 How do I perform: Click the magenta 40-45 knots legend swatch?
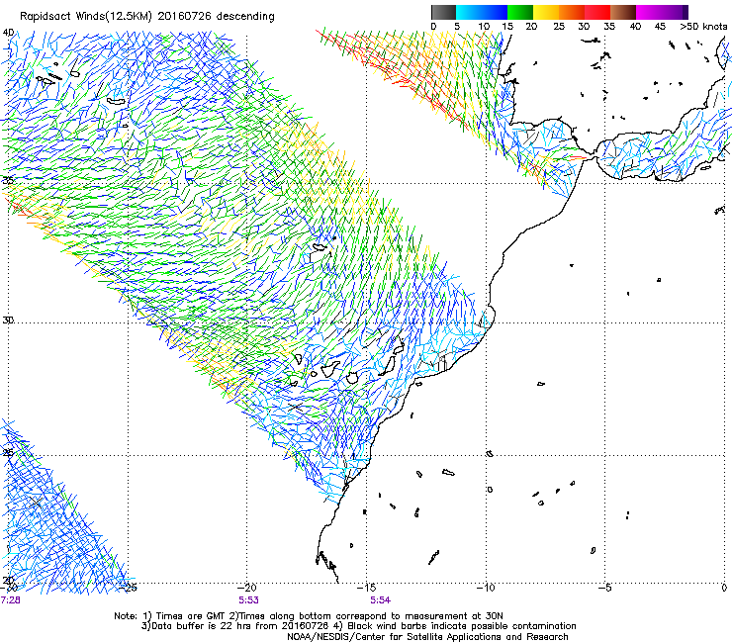[x=649, y=12]
